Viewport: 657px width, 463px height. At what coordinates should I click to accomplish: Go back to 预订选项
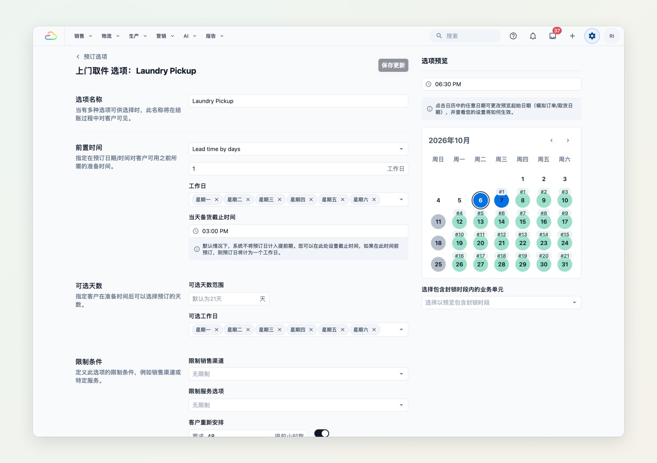[x=95, y=57]
